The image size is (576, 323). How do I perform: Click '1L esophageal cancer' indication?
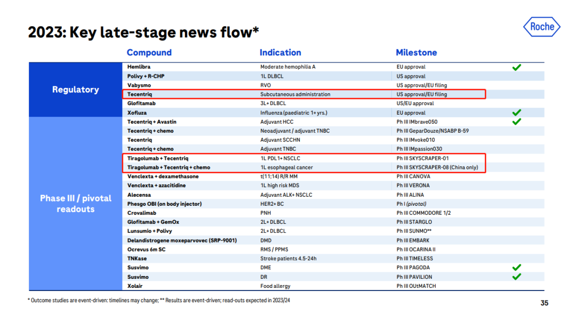point(286,167)
